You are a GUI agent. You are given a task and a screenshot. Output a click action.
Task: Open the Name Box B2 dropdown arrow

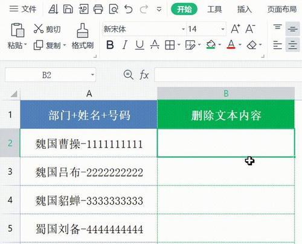point(92,75)
